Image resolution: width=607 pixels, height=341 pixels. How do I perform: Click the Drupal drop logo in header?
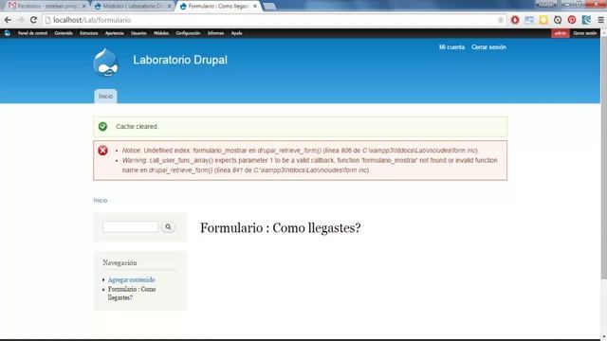(x=105, y=63)
